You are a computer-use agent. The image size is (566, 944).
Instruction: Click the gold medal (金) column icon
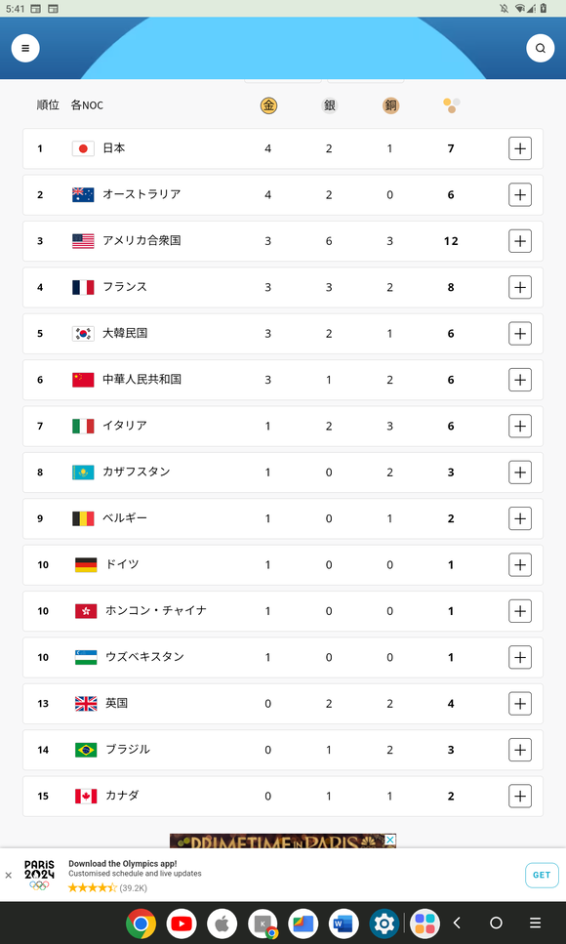[268, 104]
